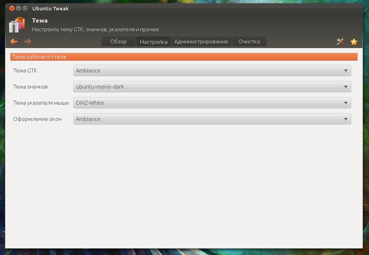
Task: Click the Theme shirt and tie icon
Action: [x=17, y=25]
